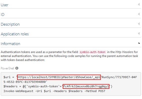Image resolution: width=142 pixels, height=99 pixels.
Task: Click the User section heading
Action: (5, 5)
